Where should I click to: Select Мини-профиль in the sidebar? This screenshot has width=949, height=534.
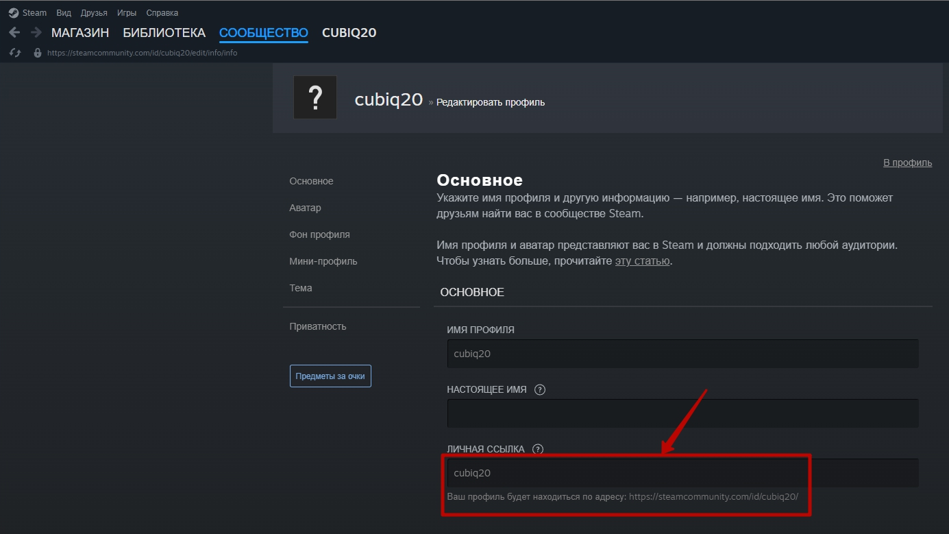(x=323, y=261)
